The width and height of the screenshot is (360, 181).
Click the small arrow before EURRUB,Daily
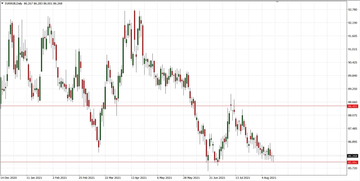click(x=3, y=3)
